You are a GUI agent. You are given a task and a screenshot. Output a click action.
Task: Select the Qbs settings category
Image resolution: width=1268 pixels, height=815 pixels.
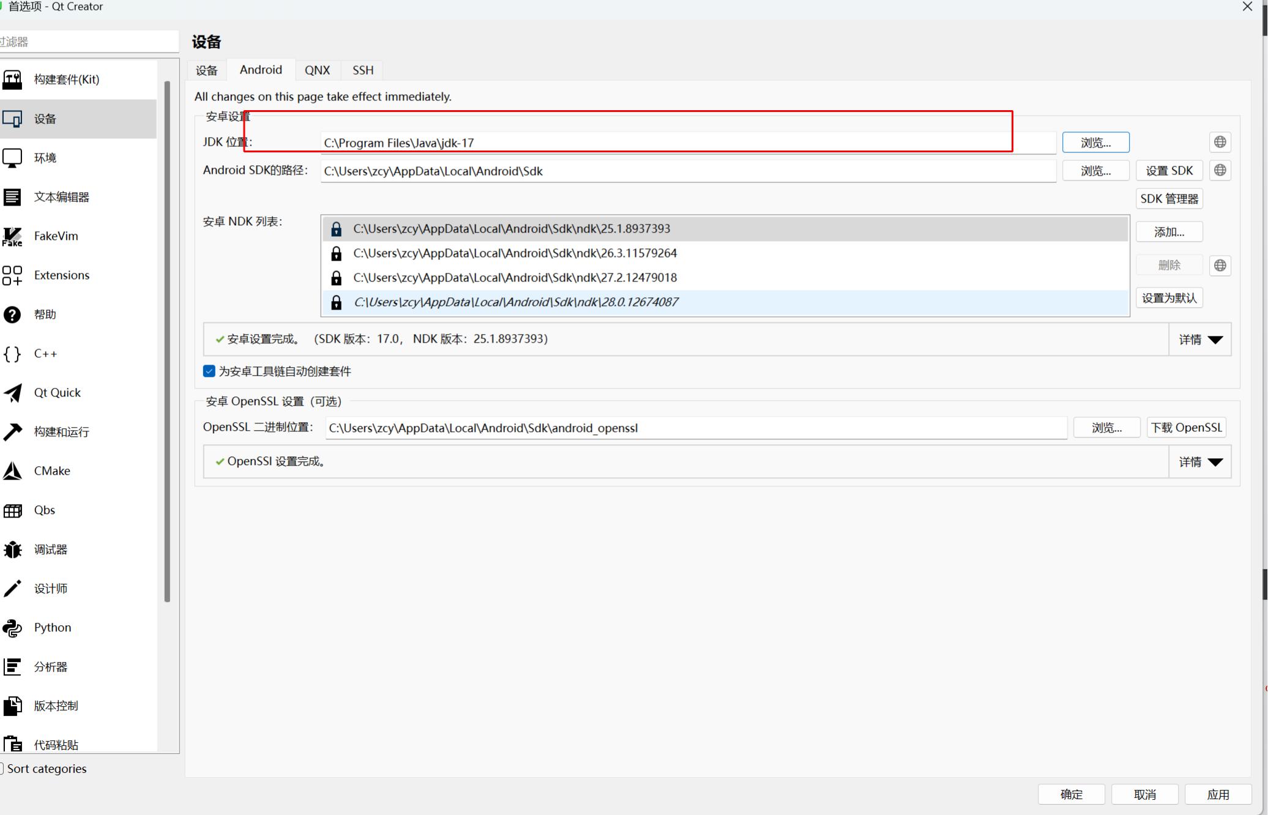(x=44, y=510)
